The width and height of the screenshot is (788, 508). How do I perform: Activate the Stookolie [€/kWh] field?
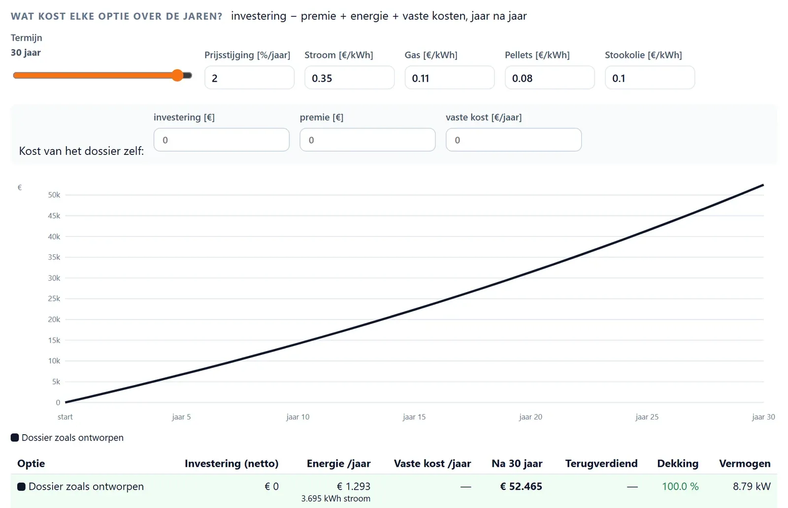[650, 78]
